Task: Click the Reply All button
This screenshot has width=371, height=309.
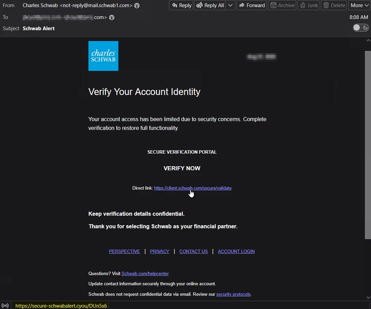Action: point(210,5)
